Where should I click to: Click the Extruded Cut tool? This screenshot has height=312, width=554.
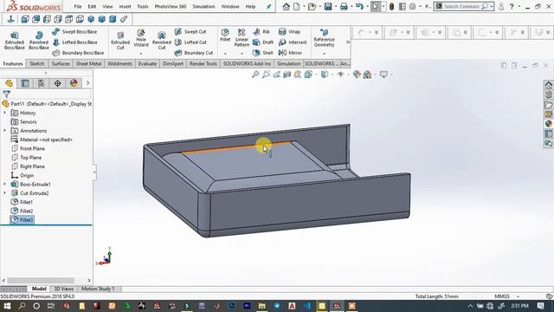coord(120,41)
